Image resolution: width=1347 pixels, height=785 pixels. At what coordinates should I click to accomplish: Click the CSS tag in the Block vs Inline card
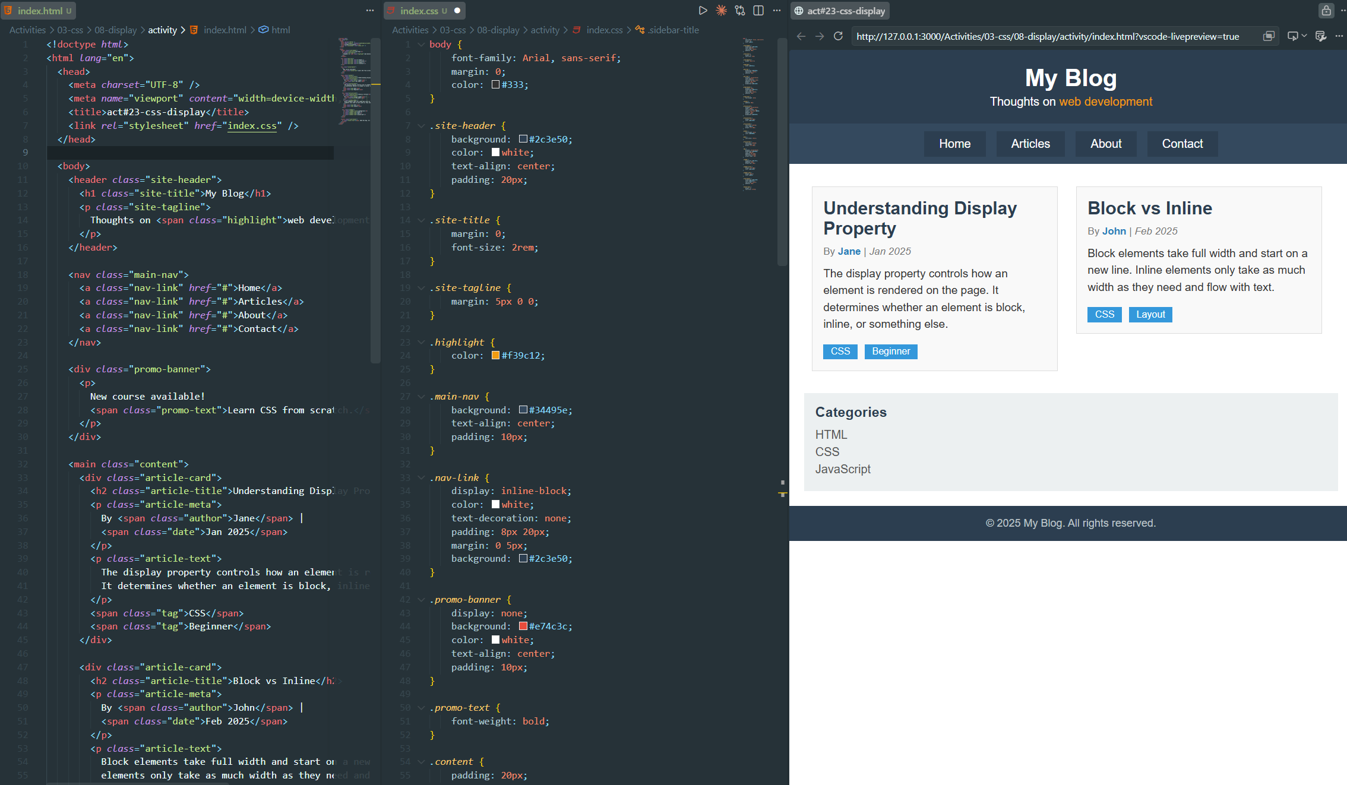[x=1105, y=315]
